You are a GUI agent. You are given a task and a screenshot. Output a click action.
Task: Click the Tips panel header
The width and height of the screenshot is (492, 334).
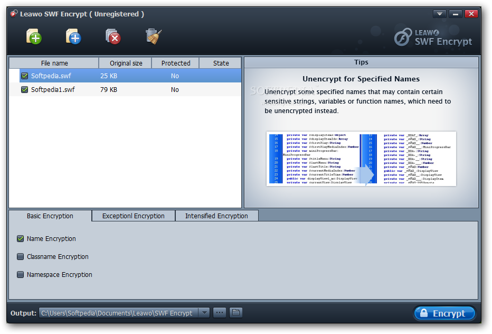pyautogui.click(x=361, y=62)
